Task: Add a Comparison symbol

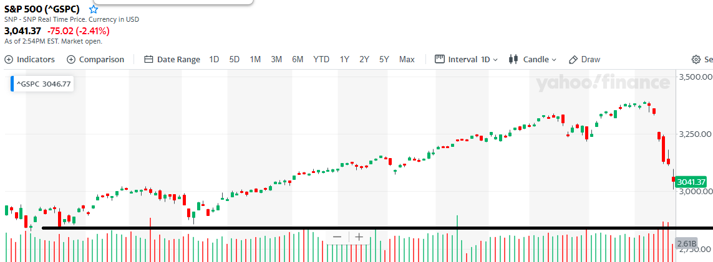Action: [x=95, y=59]
